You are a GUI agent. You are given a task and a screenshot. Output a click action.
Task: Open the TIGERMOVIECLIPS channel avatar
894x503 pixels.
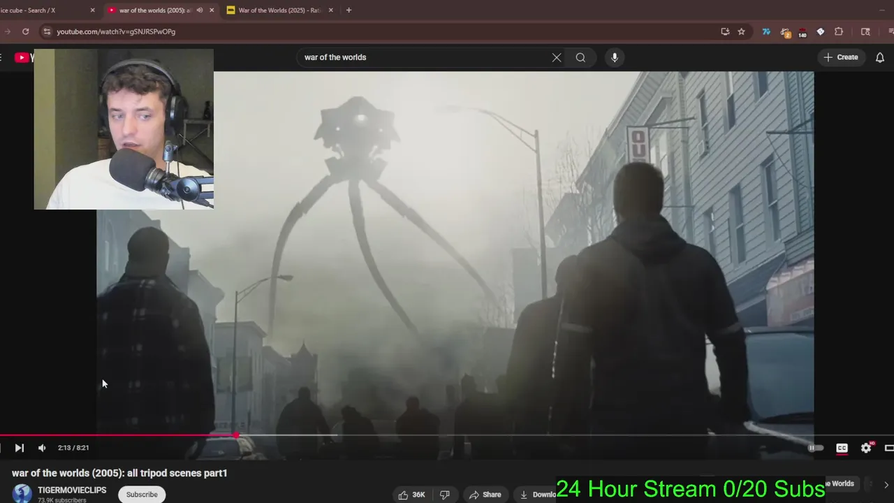(x=22, y=493)
